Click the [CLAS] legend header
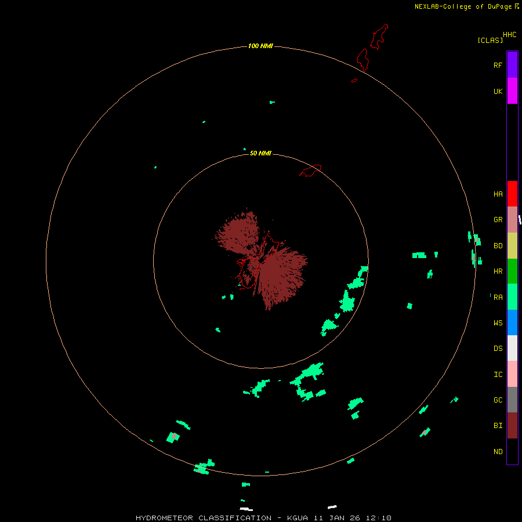Image resolution: width=522 pixels, height=522 pixels. (x=490, y=40)
